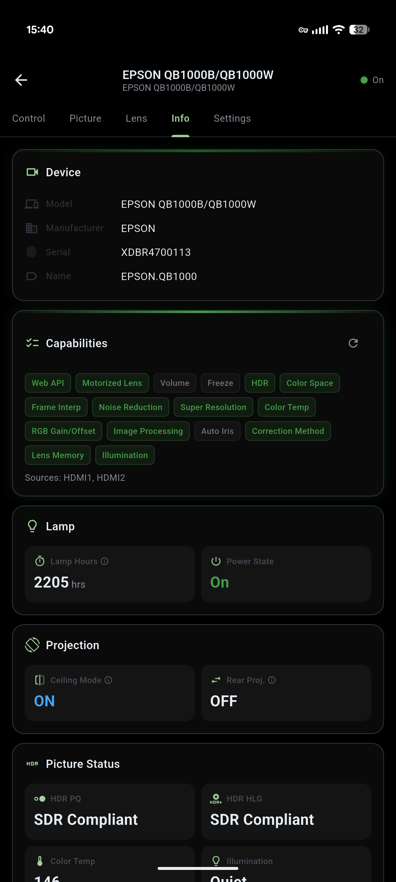Select the Motorized Lens capability
The image size is (396, 882).
[112, 383]
